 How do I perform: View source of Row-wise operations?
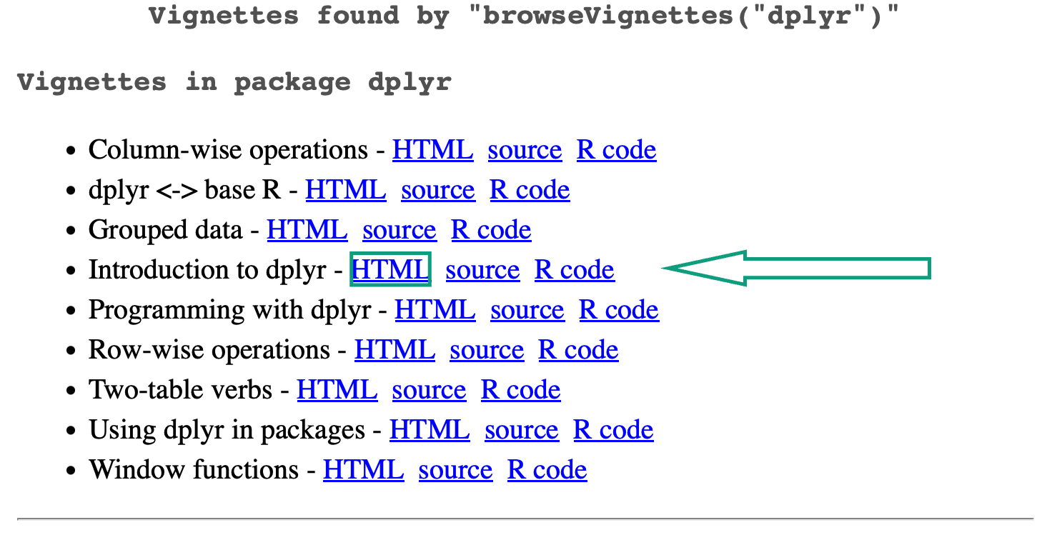tap(487, 350)
